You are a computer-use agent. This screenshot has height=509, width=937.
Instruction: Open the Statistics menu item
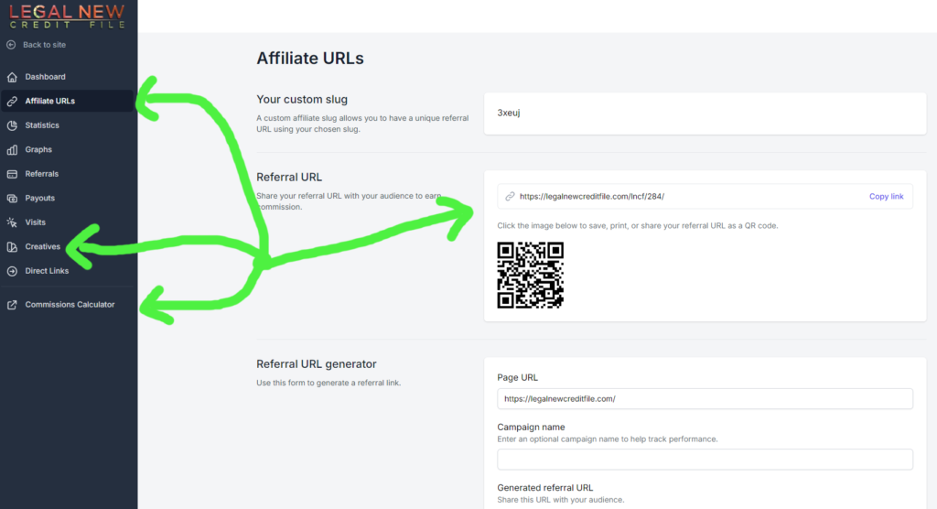click(42, 125)
